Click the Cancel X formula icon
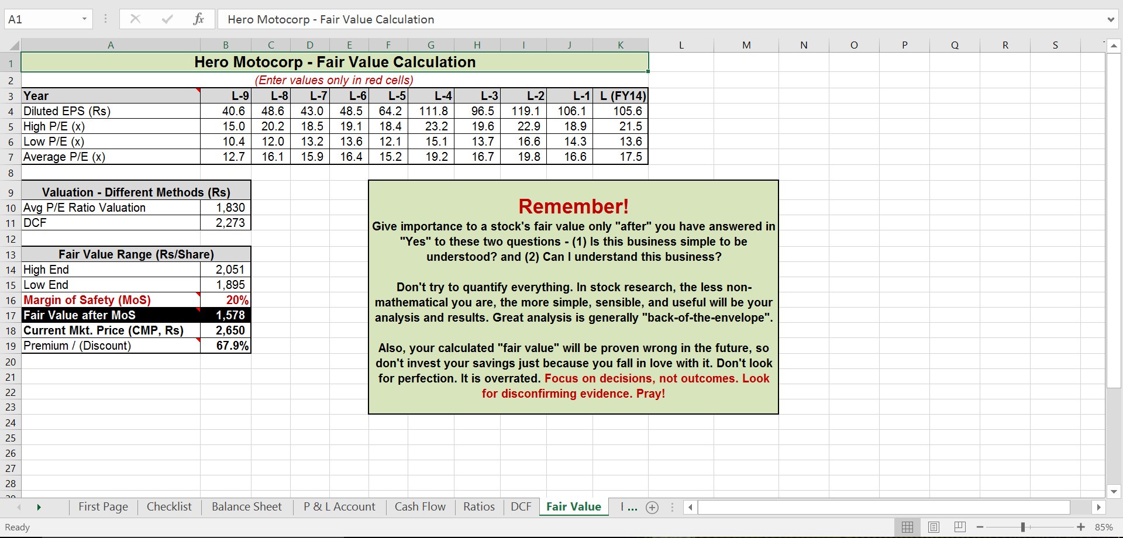This screenshot has width=1123, height=538. point(135,19)
